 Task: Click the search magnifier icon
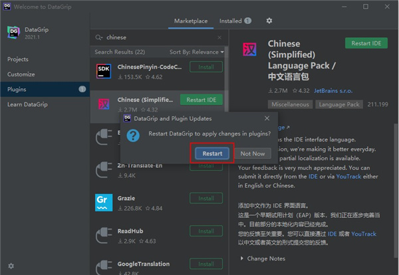(x=99, y=38)
